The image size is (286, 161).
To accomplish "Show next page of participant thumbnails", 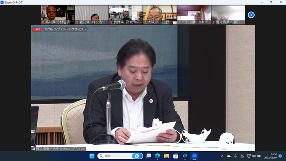I will click(x=251, y=15).
